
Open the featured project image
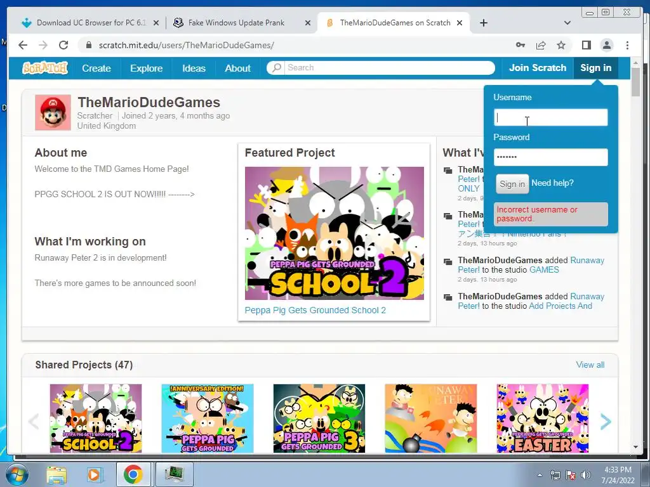click(334, 233)
